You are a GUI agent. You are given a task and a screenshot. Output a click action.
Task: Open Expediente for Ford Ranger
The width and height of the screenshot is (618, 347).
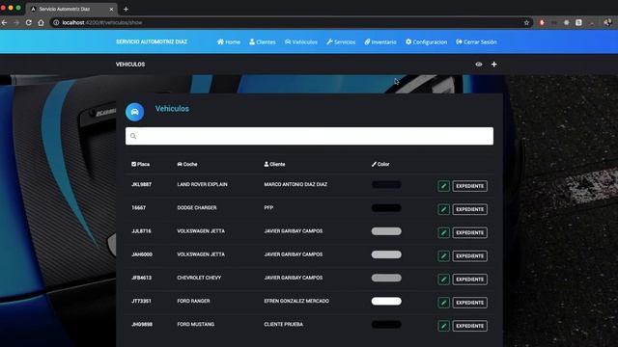pyautogui.click(x=470, y=303)
